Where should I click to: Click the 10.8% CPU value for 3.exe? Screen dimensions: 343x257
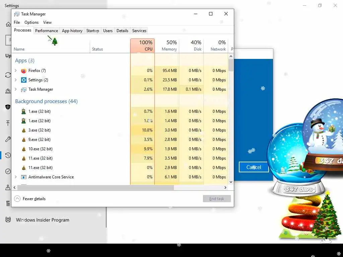coord(147,130)
